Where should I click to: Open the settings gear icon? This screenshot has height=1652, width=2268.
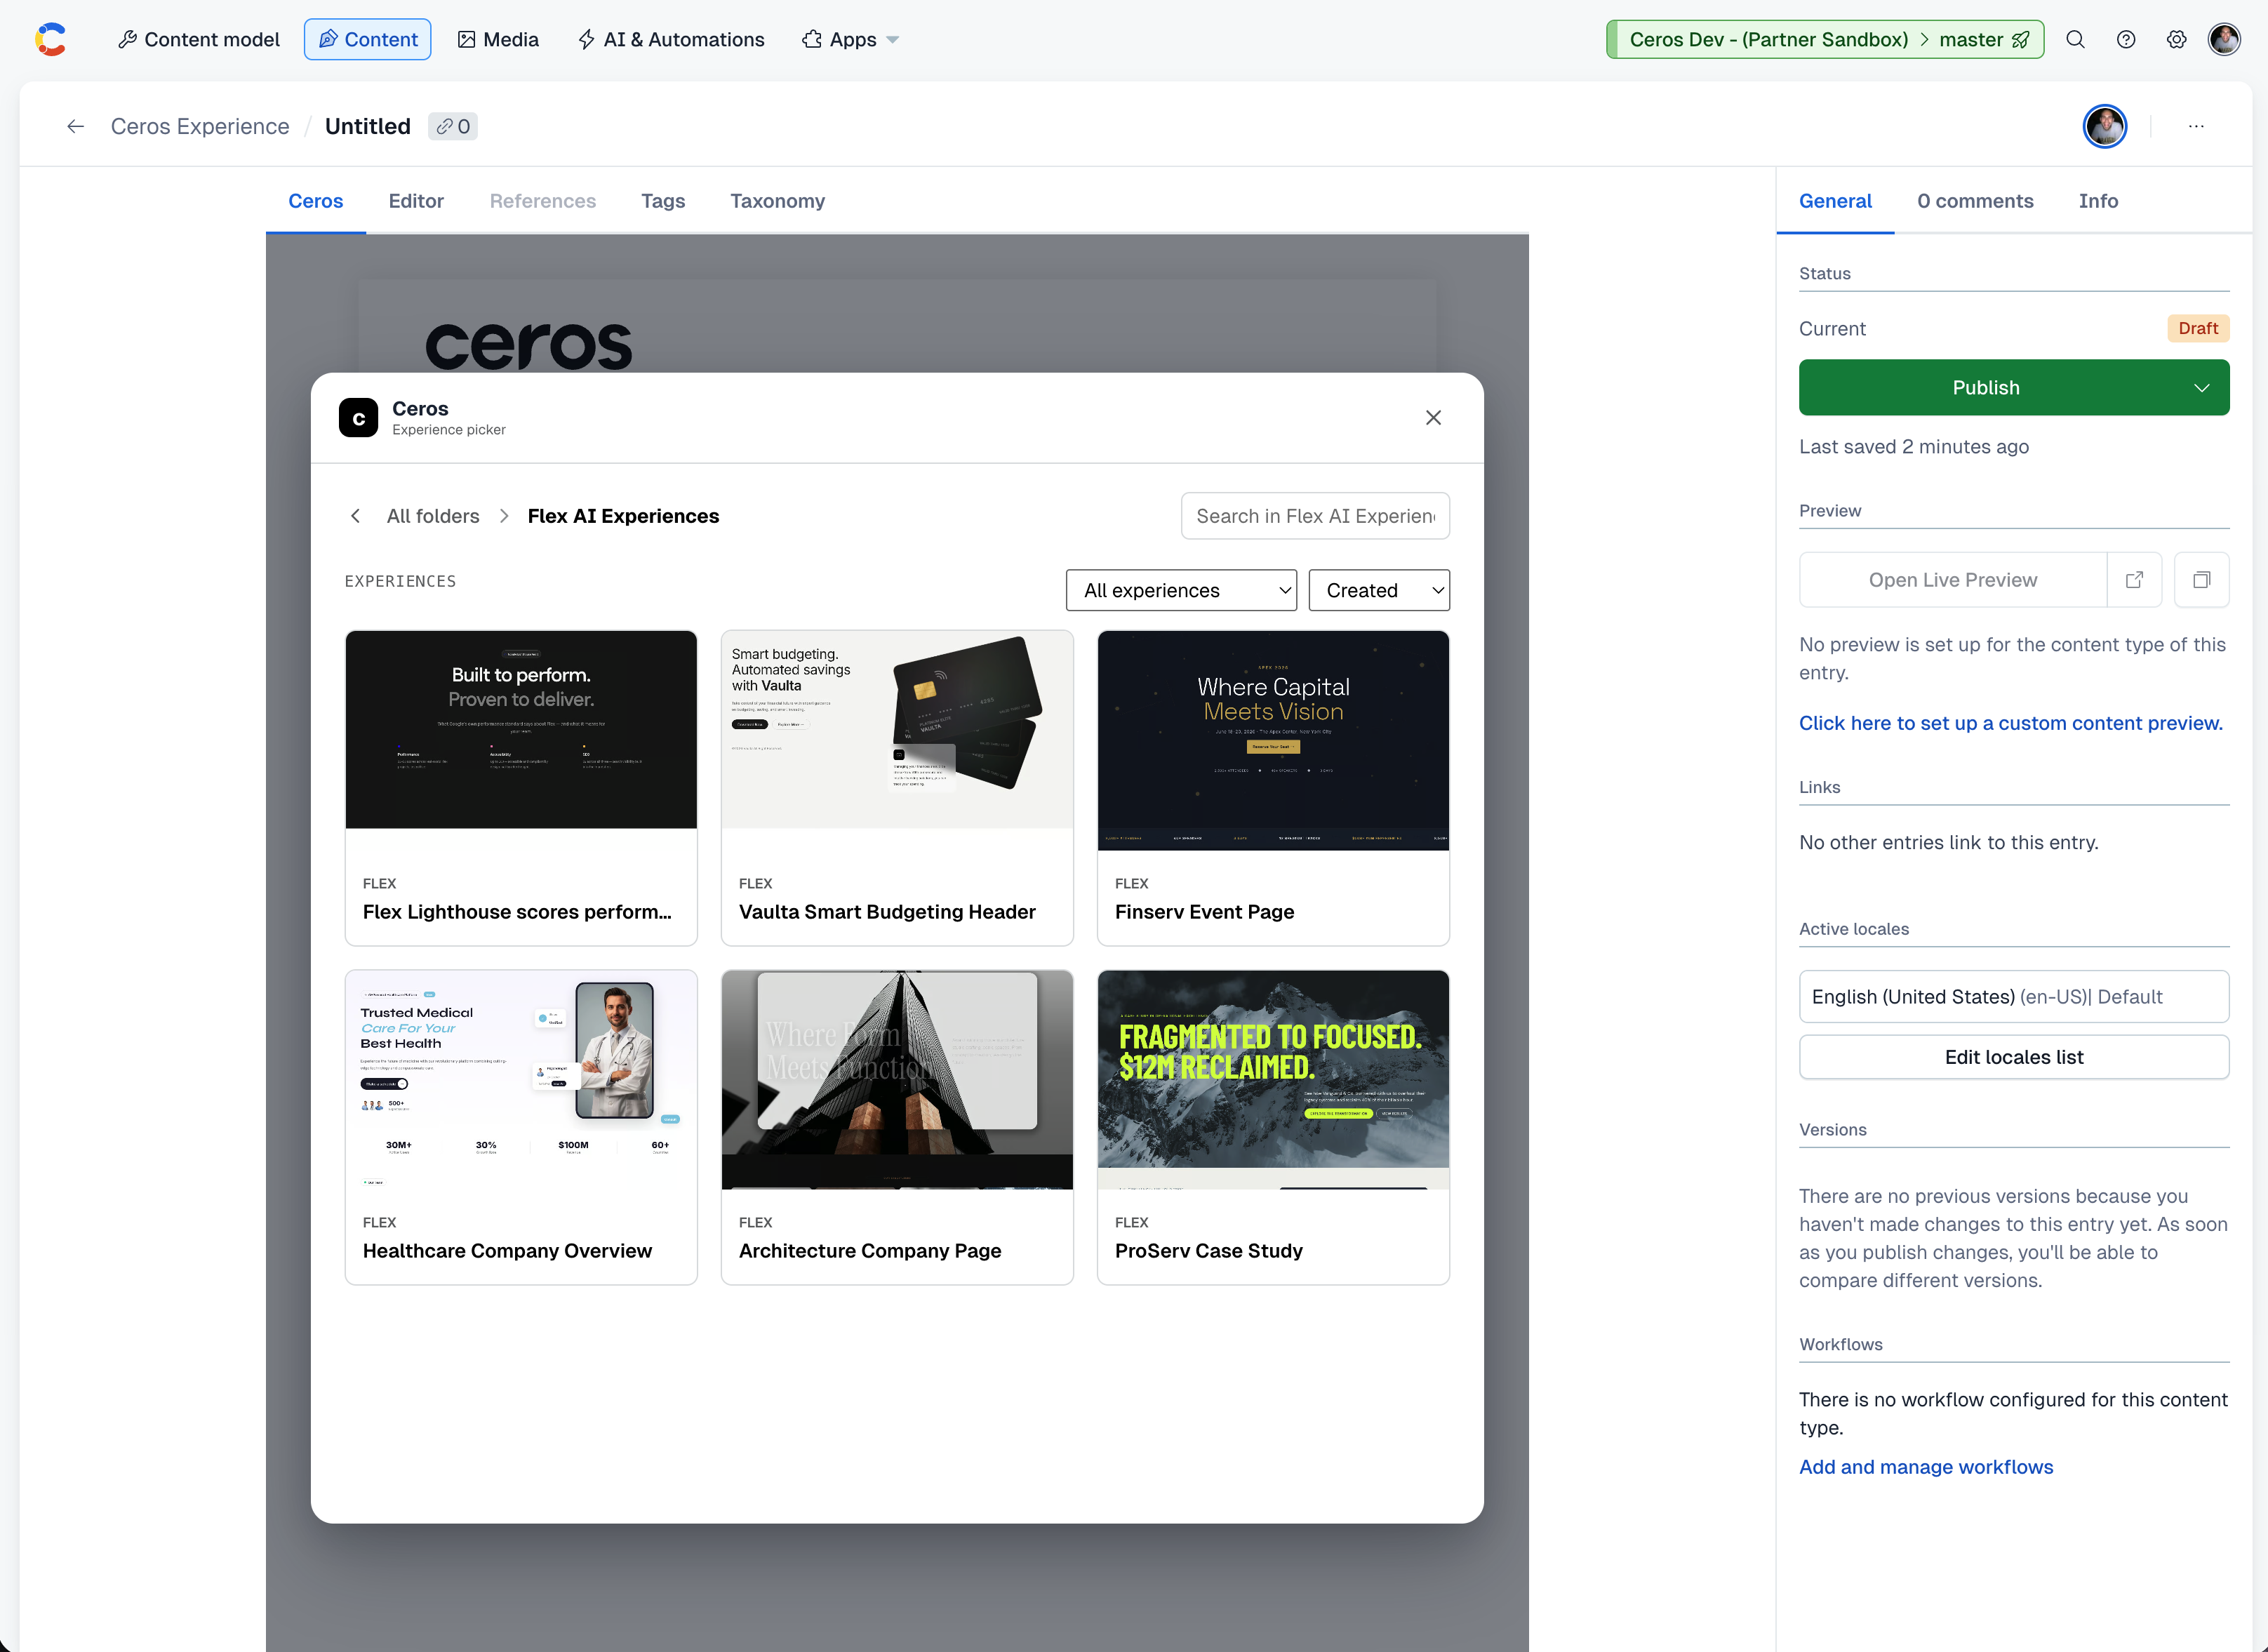coord(2176,39)
